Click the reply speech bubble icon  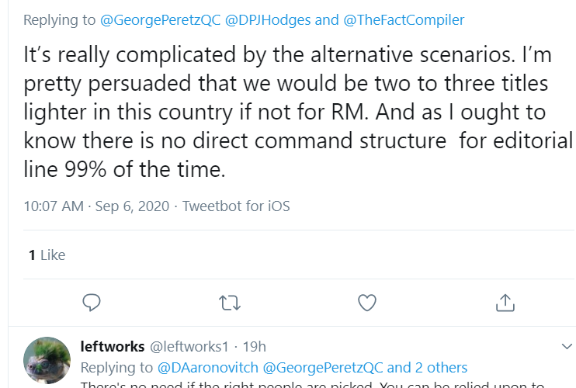[92, 302]
